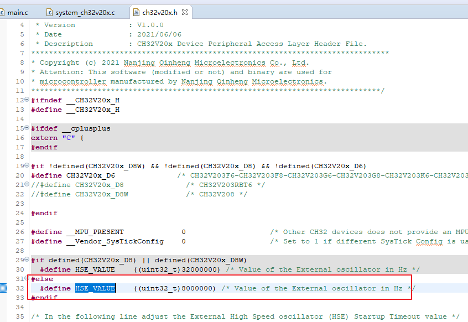Click the CH32V20x_D6 define on line 20
Screen dimensions: 468x322
[91, 175]
